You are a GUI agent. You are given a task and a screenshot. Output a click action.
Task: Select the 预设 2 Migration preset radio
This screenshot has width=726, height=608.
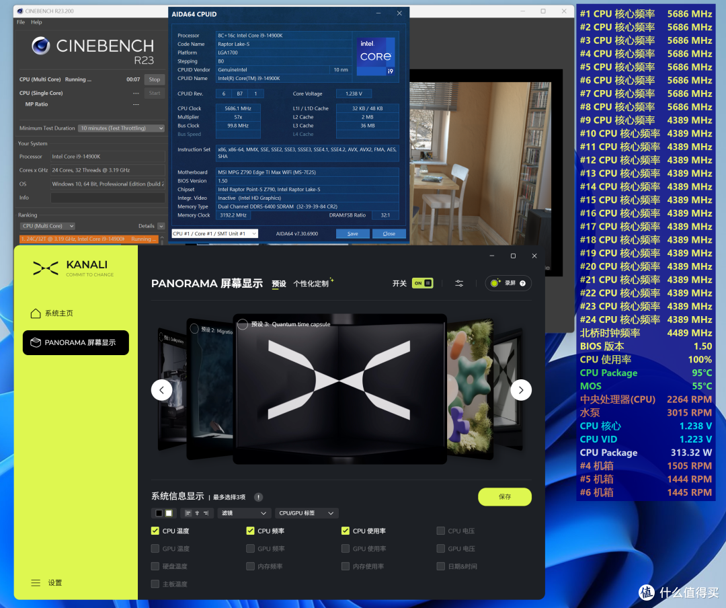pyautogui.click(x=194, y=328)
